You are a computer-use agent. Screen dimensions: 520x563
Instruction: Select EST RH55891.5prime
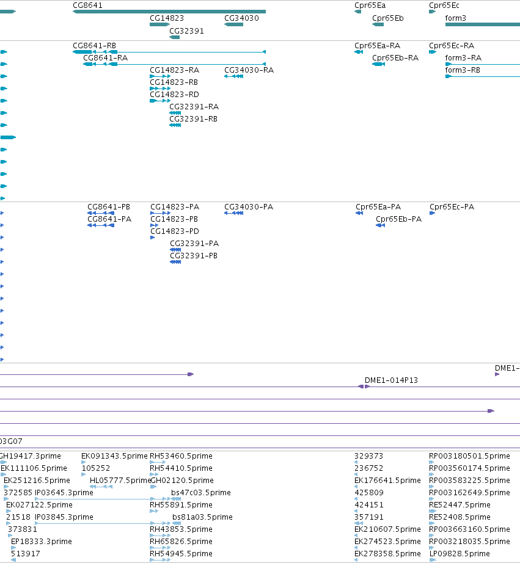click(155, 511)
